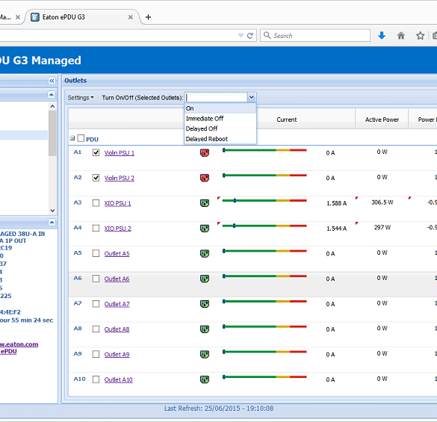The image size is (437, 422).
Task: Click the green outlet icon for XIO PSU 2
Action: [205, 229]
